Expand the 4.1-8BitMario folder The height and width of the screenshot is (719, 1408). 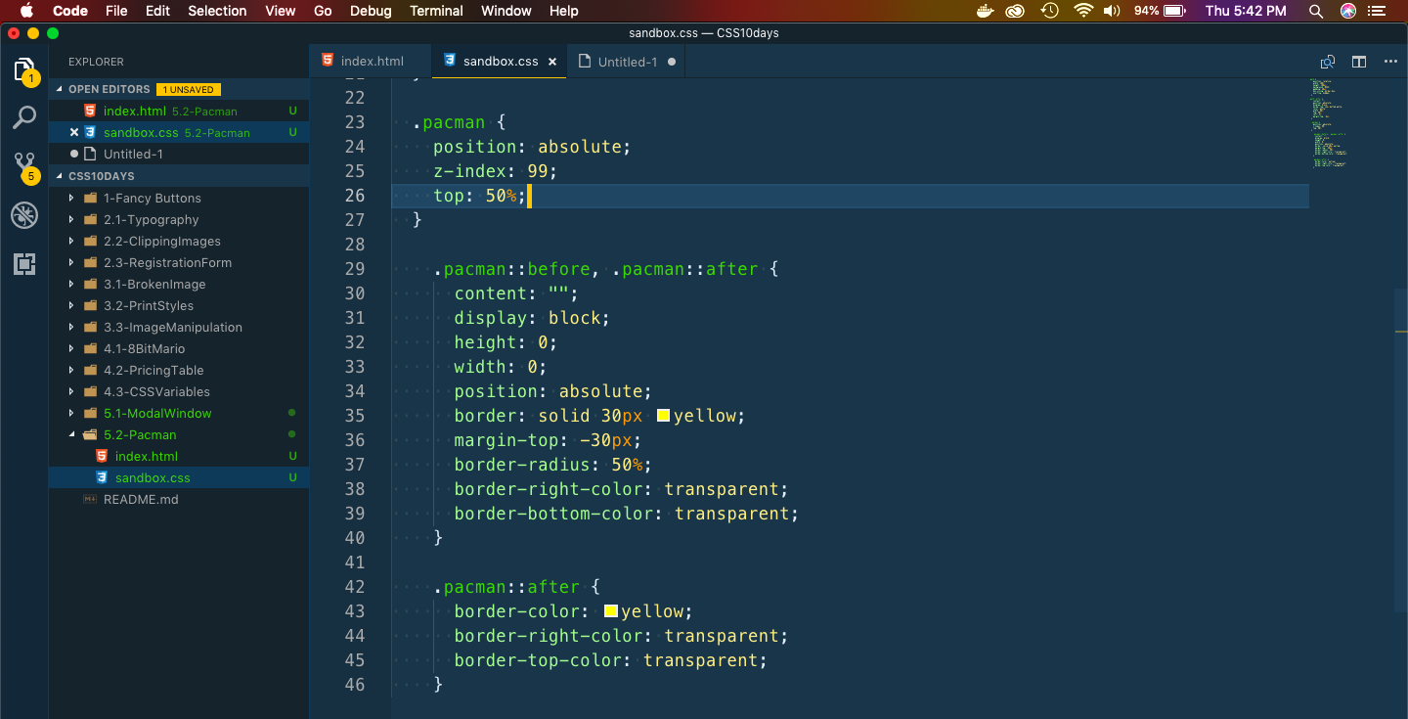click(x=70, y=348)
